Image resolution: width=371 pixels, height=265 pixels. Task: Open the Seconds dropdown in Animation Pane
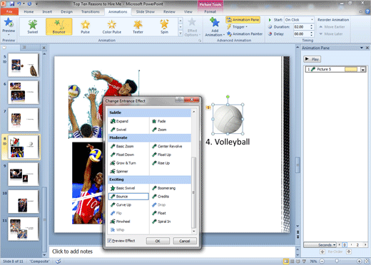[x=320, y=245]
